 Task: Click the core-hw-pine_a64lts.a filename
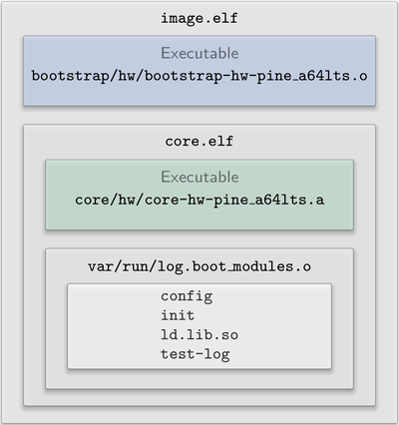coord(199,200)
